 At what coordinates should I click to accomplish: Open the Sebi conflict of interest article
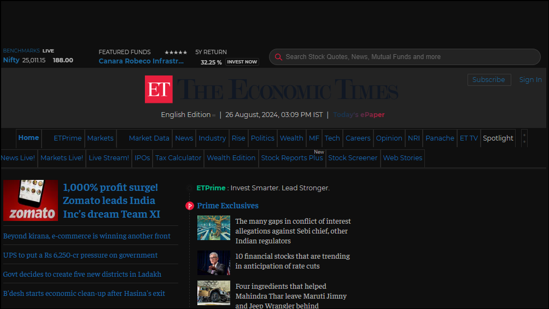point(293,231)
